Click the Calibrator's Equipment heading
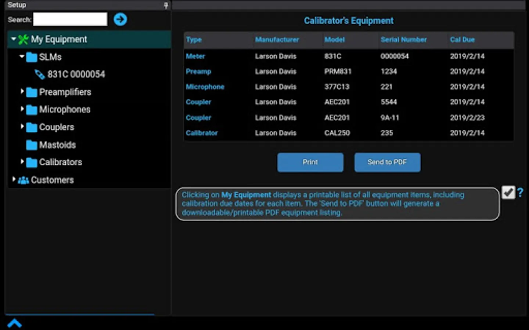The image size is (529, 330). coord(349,21)
